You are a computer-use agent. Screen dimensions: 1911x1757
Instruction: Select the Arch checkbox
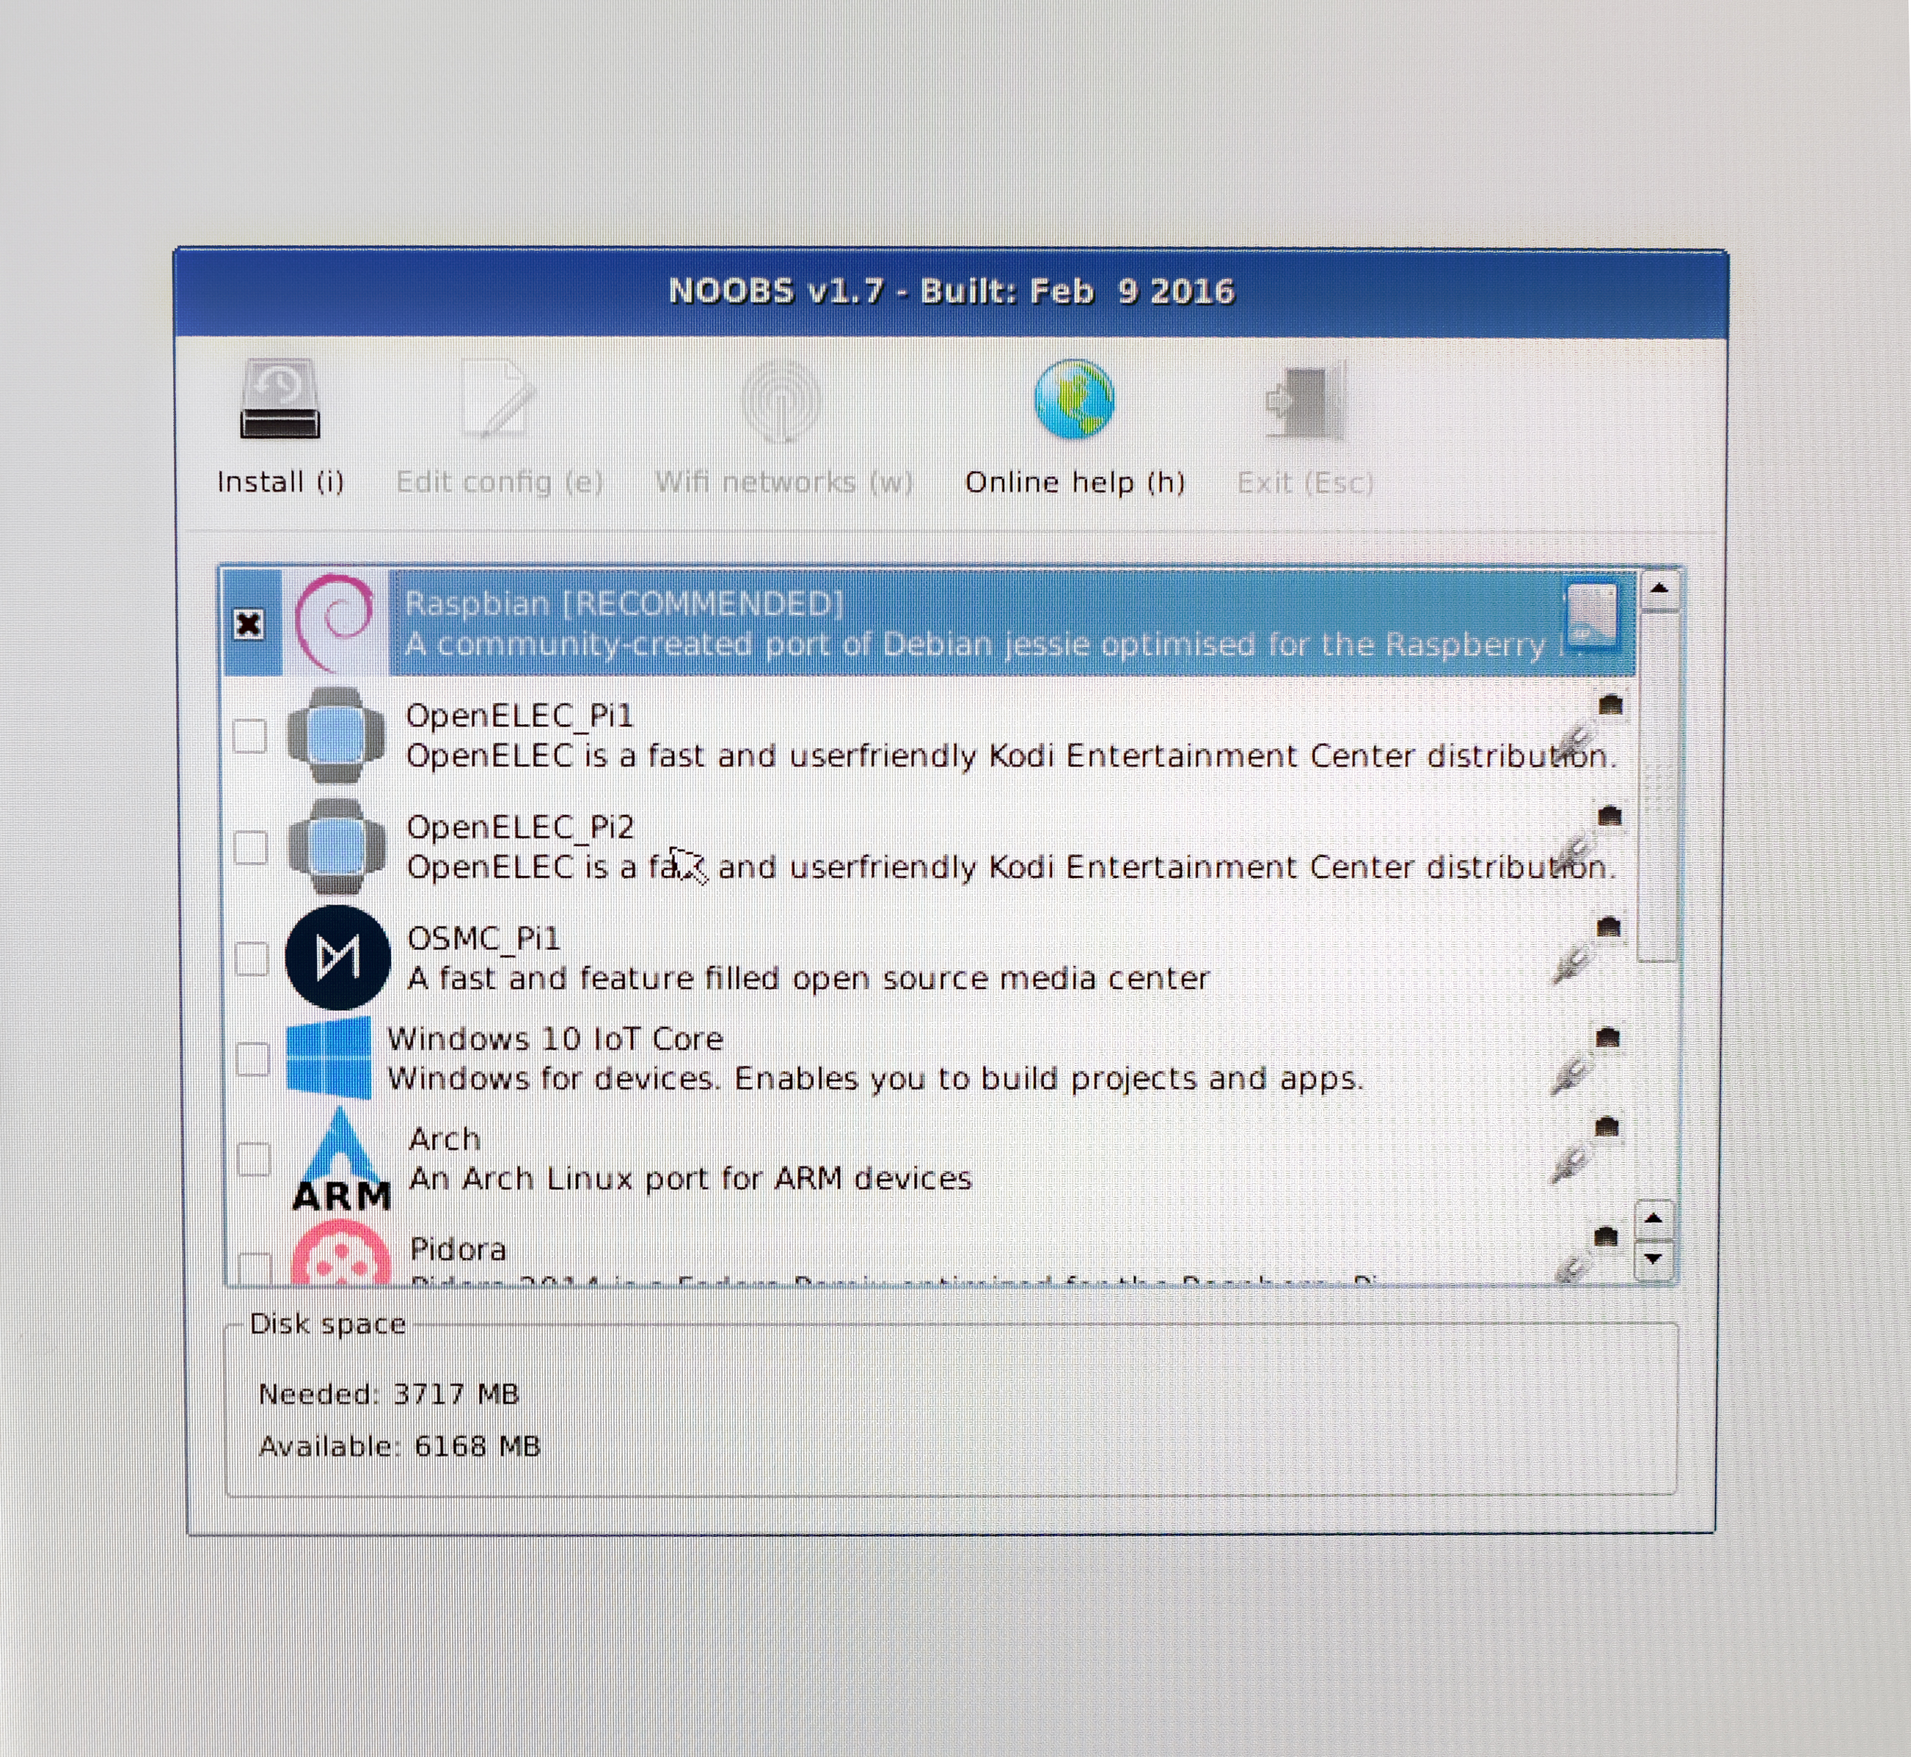click(x=254, y=1159)
